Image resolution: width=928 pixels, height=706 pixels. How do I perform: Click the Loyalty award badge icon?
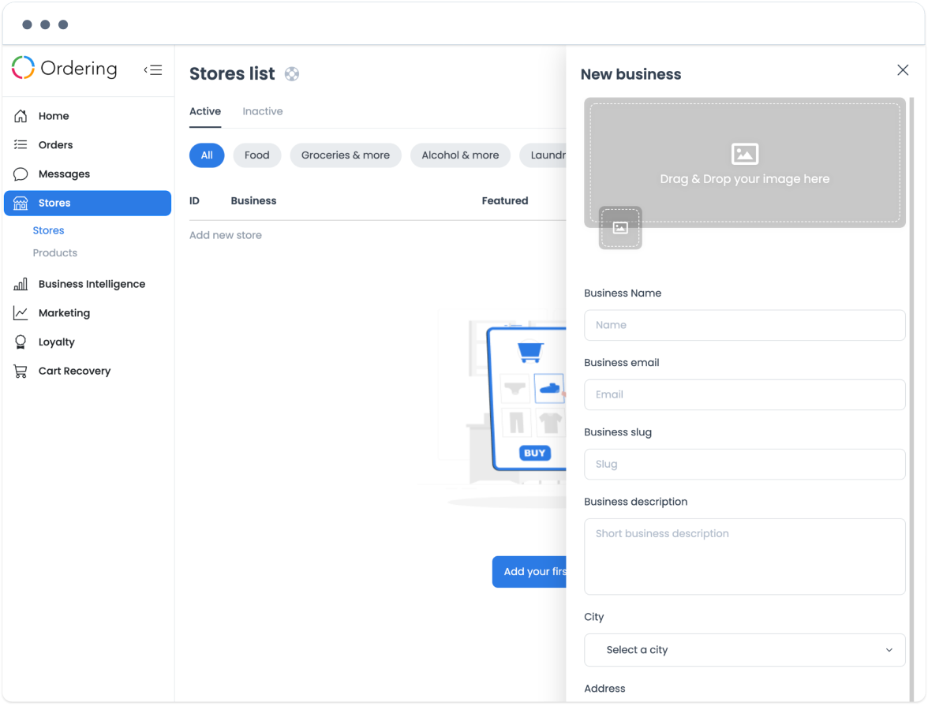(x=21, y=342)
